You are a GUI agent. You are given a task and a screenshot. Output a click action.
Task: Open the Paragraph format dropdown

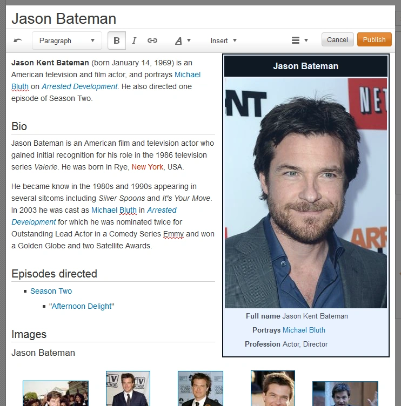click(x=66, y=40)
